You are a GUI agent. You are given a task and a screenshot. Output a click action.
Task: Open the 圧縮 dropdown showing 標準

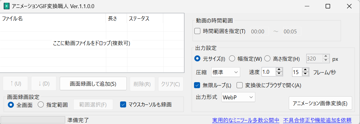pyautogui.click(x=226, y=72)
